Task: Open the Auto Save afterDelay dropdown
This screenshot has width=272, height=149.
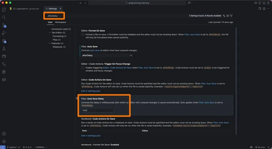Action: [107, 56]
